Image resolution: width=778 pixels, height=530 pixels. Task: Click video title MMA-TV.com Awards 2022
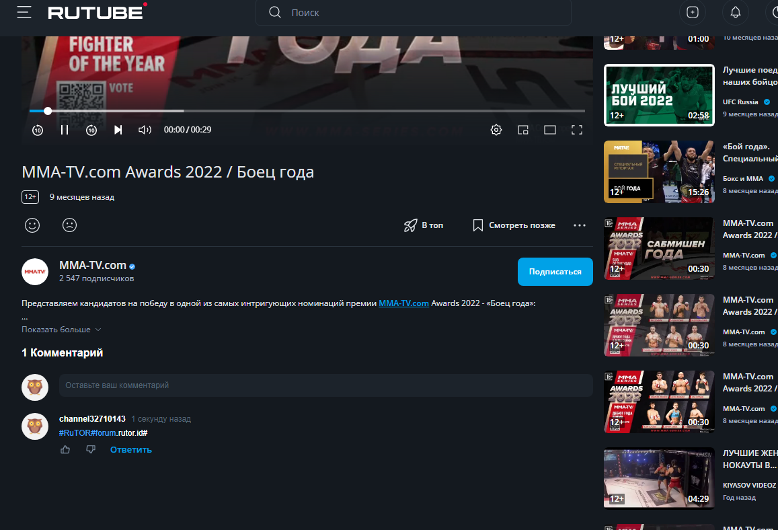(167, 172)
